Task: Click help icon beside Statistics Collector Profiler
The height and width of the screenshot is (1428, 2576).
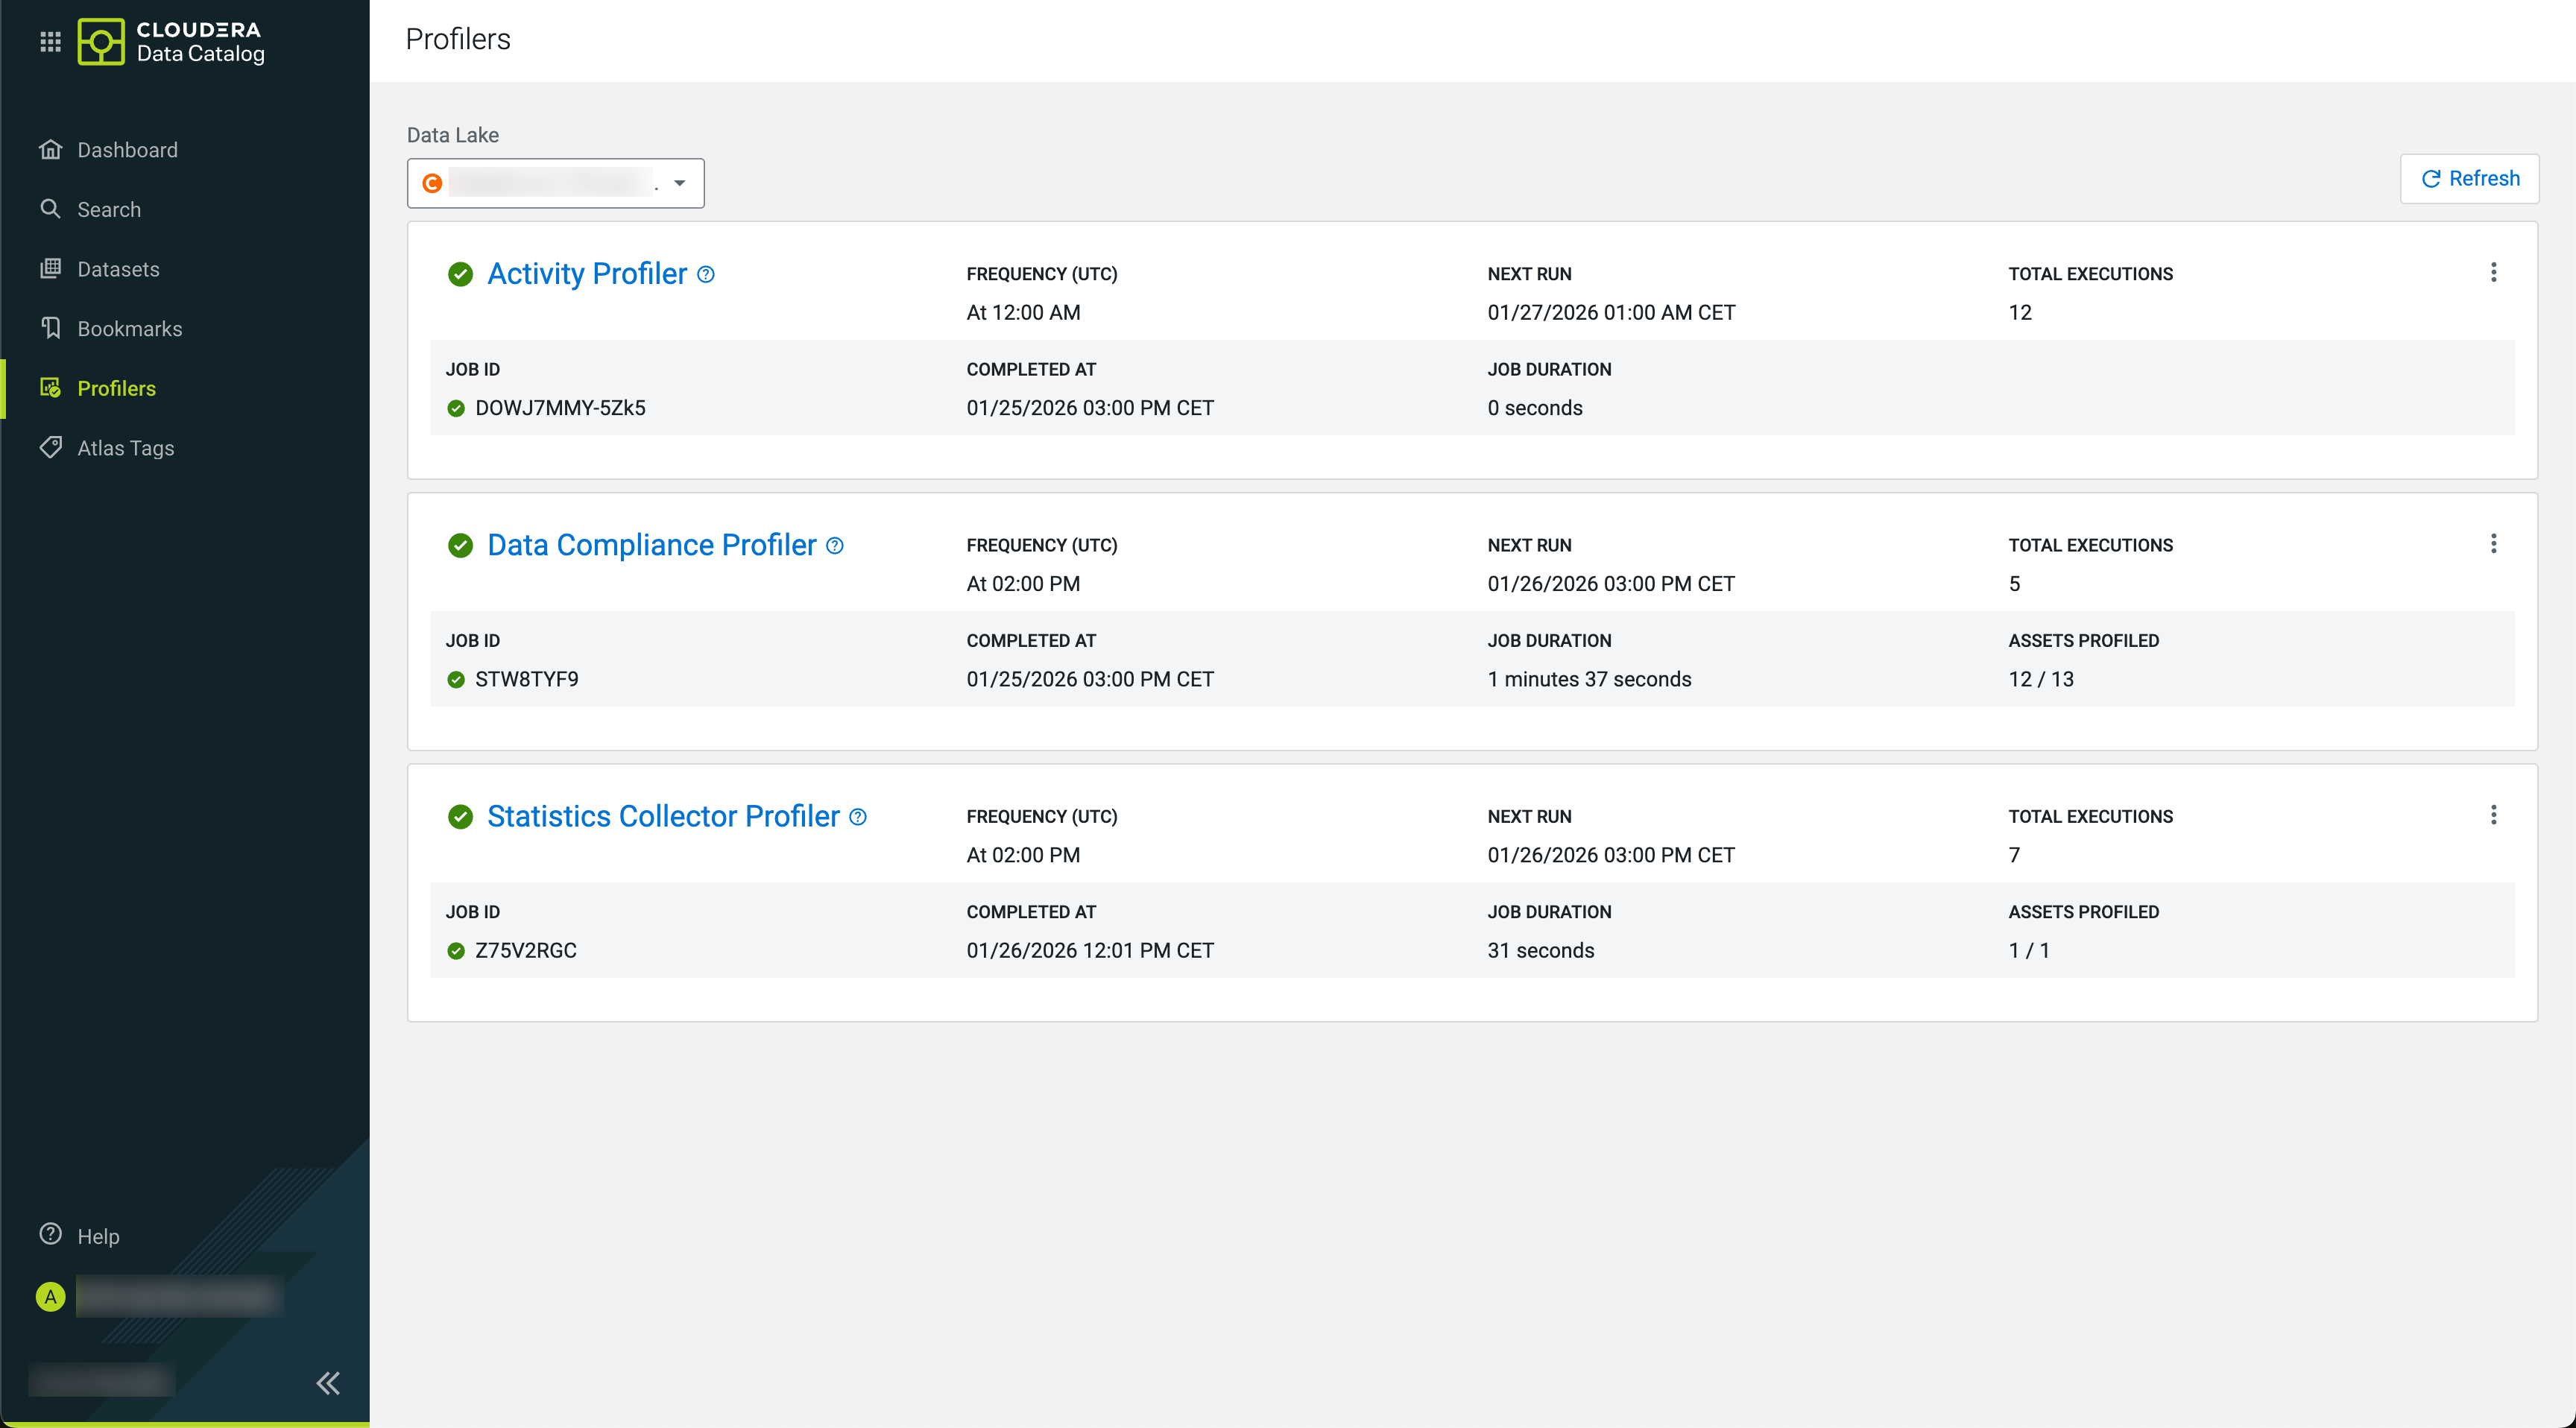Action: click(x=858, y=817)
